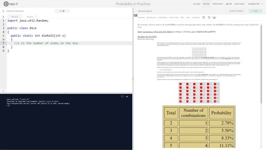266x150 pixels.
Task: Fold code at line 6 arrow
Action: point(5,40)
